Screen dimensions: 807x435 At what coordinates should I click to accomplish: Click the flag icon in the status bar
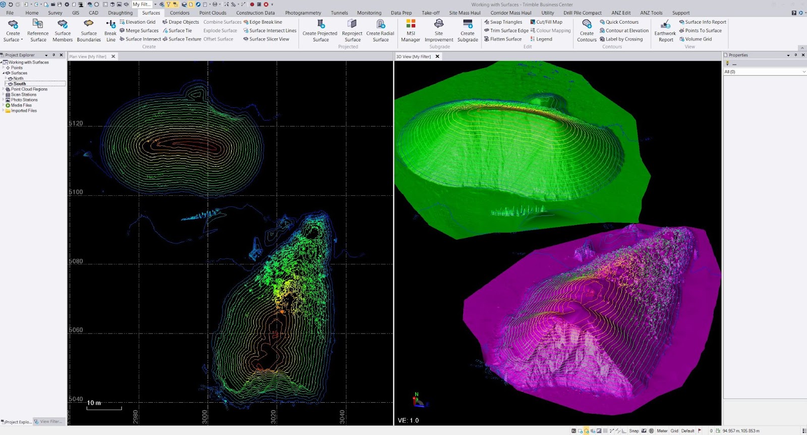point(700,431)
